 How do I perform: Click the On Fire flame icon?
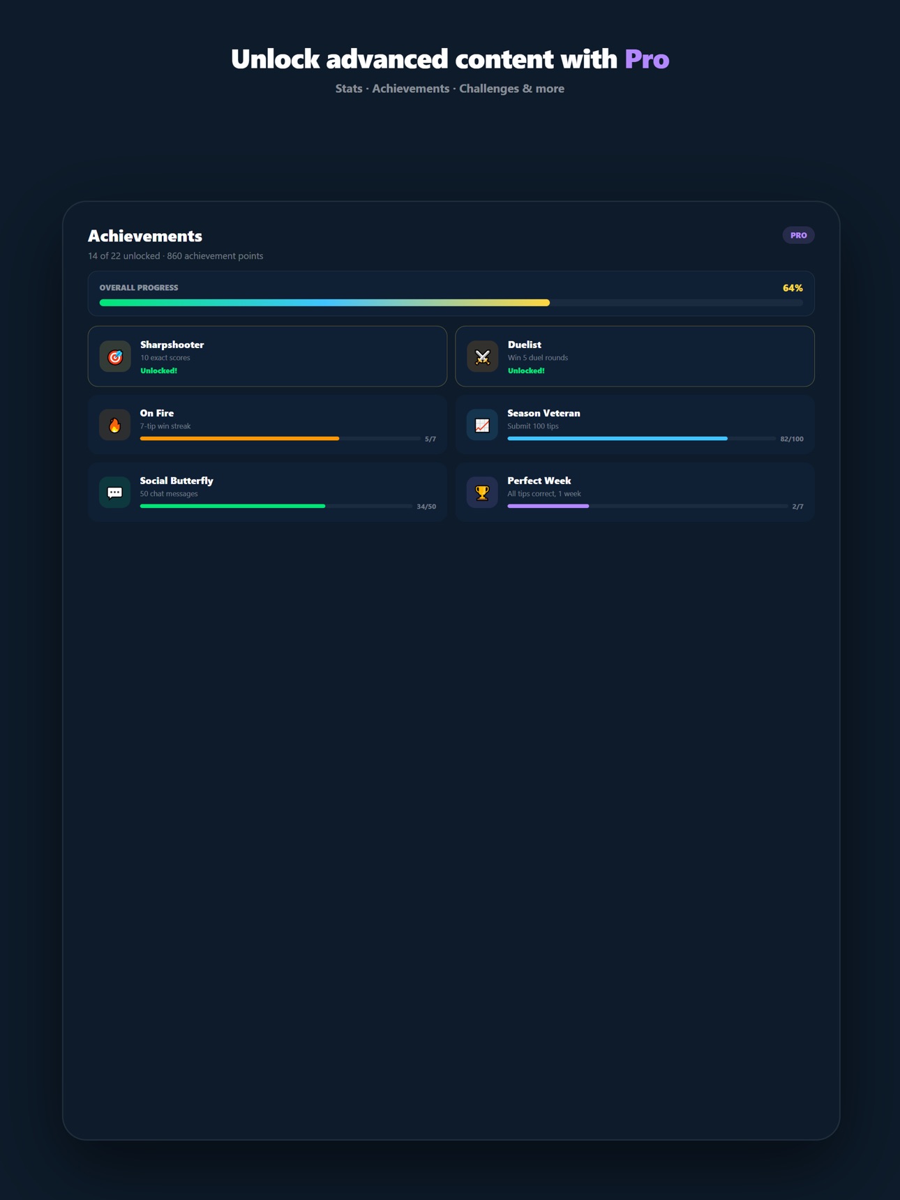click(115, 425)
